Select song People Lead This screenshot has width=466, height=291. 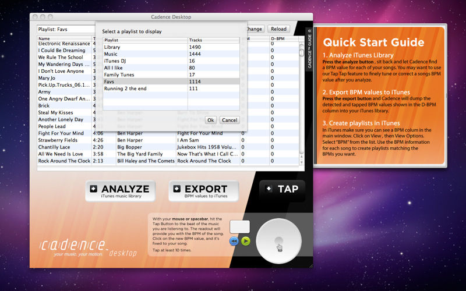tap(52, 126)
